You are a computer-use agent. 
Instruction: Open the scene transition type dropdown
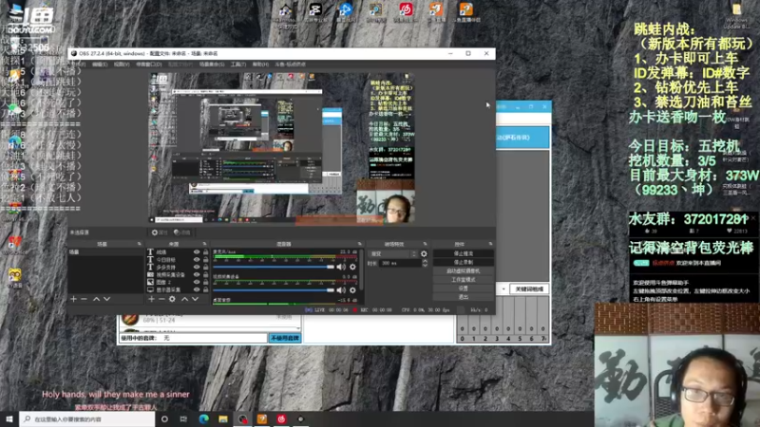coord(393,253)
